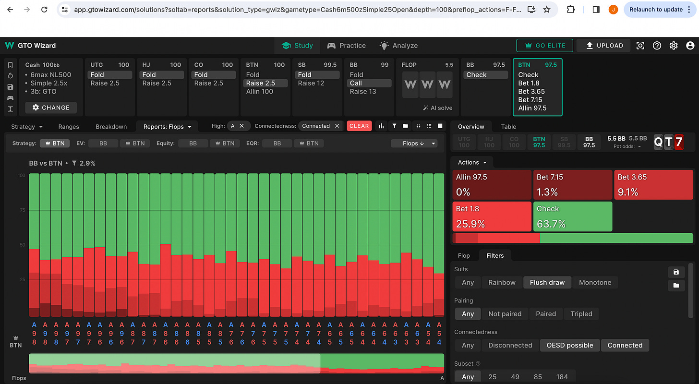This screenshot has width=699, height=384.
Task: Open the bar chart view icon
Action: [x=382, y=126]
